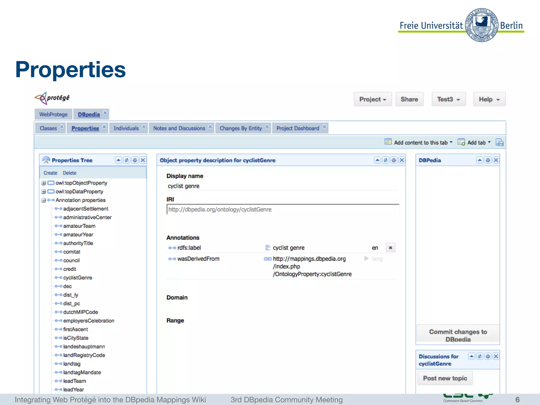Close the Classes tab
Viewport: 540px width, 405px height.
click(62, 127)
